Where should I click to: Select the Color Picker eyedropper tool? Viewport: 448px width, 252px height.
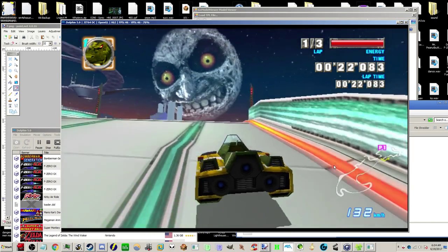coord(16,94)
